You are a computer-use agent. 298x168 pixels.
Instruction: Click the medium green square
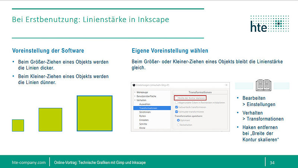click(50, 119)
